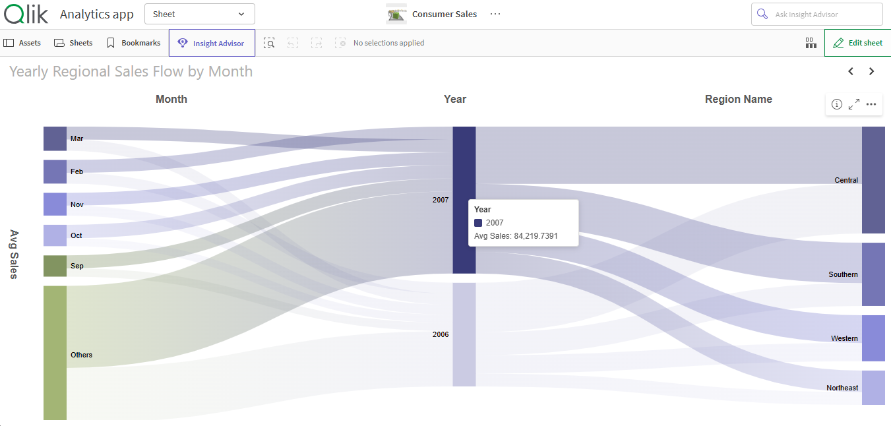
Task: Step forward in selections
Action: pyautogui.click(x=317, y=43)
